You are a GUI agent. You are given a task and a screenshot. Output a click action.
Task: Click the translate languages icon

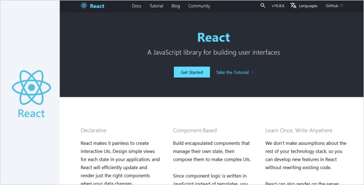click(x=293, y=6)
